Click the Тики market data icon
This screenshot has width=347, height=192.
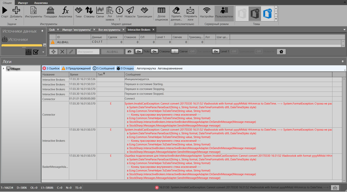[x=78, y=12]
